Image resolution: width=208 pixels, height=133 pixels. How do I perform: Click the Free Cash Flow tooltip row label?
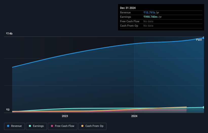(130, 21)
